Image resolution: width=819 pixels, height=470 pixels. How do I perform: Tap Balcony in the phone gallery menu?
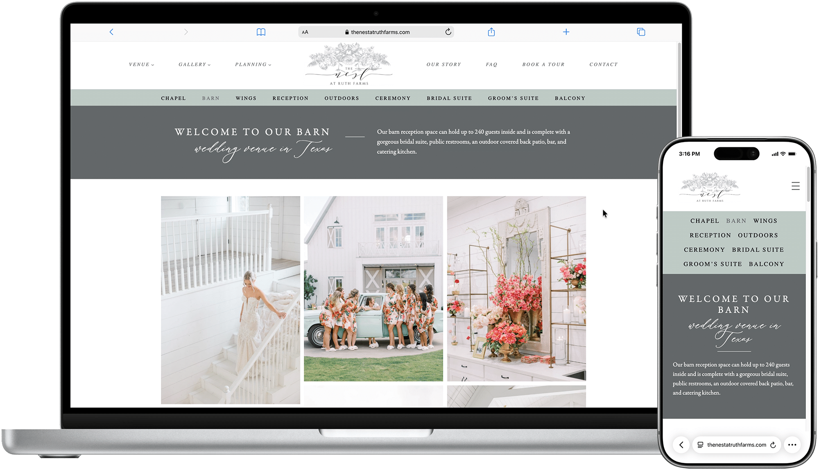click(x=766, y=264)
